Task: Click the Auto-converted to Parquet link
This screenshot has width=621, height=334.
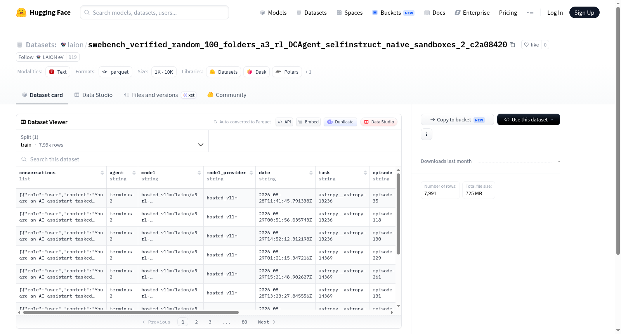Action: [x=245, y=122]
